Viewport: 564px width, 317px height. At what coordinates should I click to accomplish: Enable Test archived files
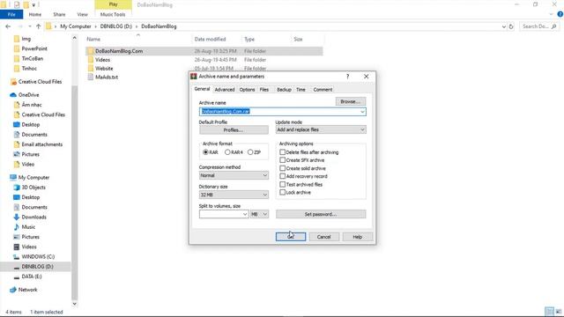282,184
